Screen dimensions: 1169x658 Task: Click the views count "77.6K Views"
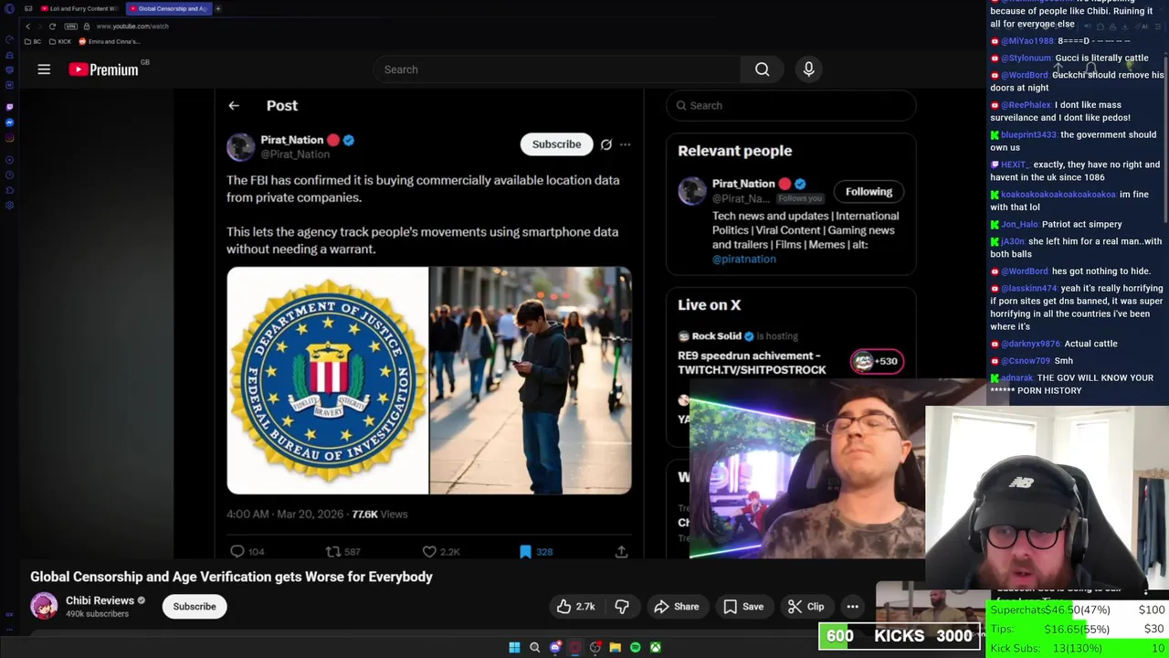(x=379, y=515)
